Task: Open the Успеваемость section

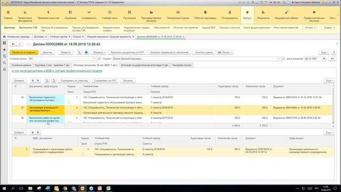Action: tap(89, 15)
